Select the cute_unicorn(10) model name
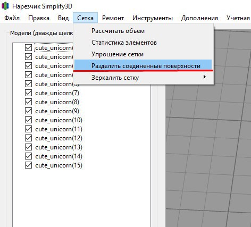The height and width of the screenshot is (227, 251). click(58, 120)
